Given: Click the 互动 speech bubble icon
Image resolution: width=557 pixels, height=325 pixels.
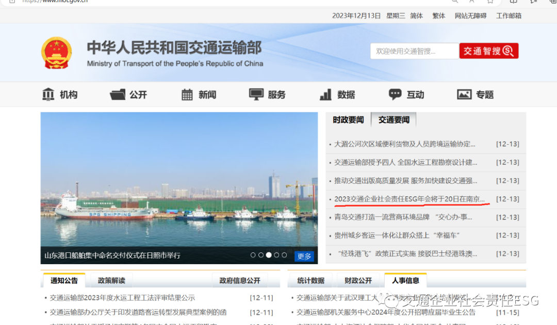Looking at the screenshot, I should pos(395,94).
